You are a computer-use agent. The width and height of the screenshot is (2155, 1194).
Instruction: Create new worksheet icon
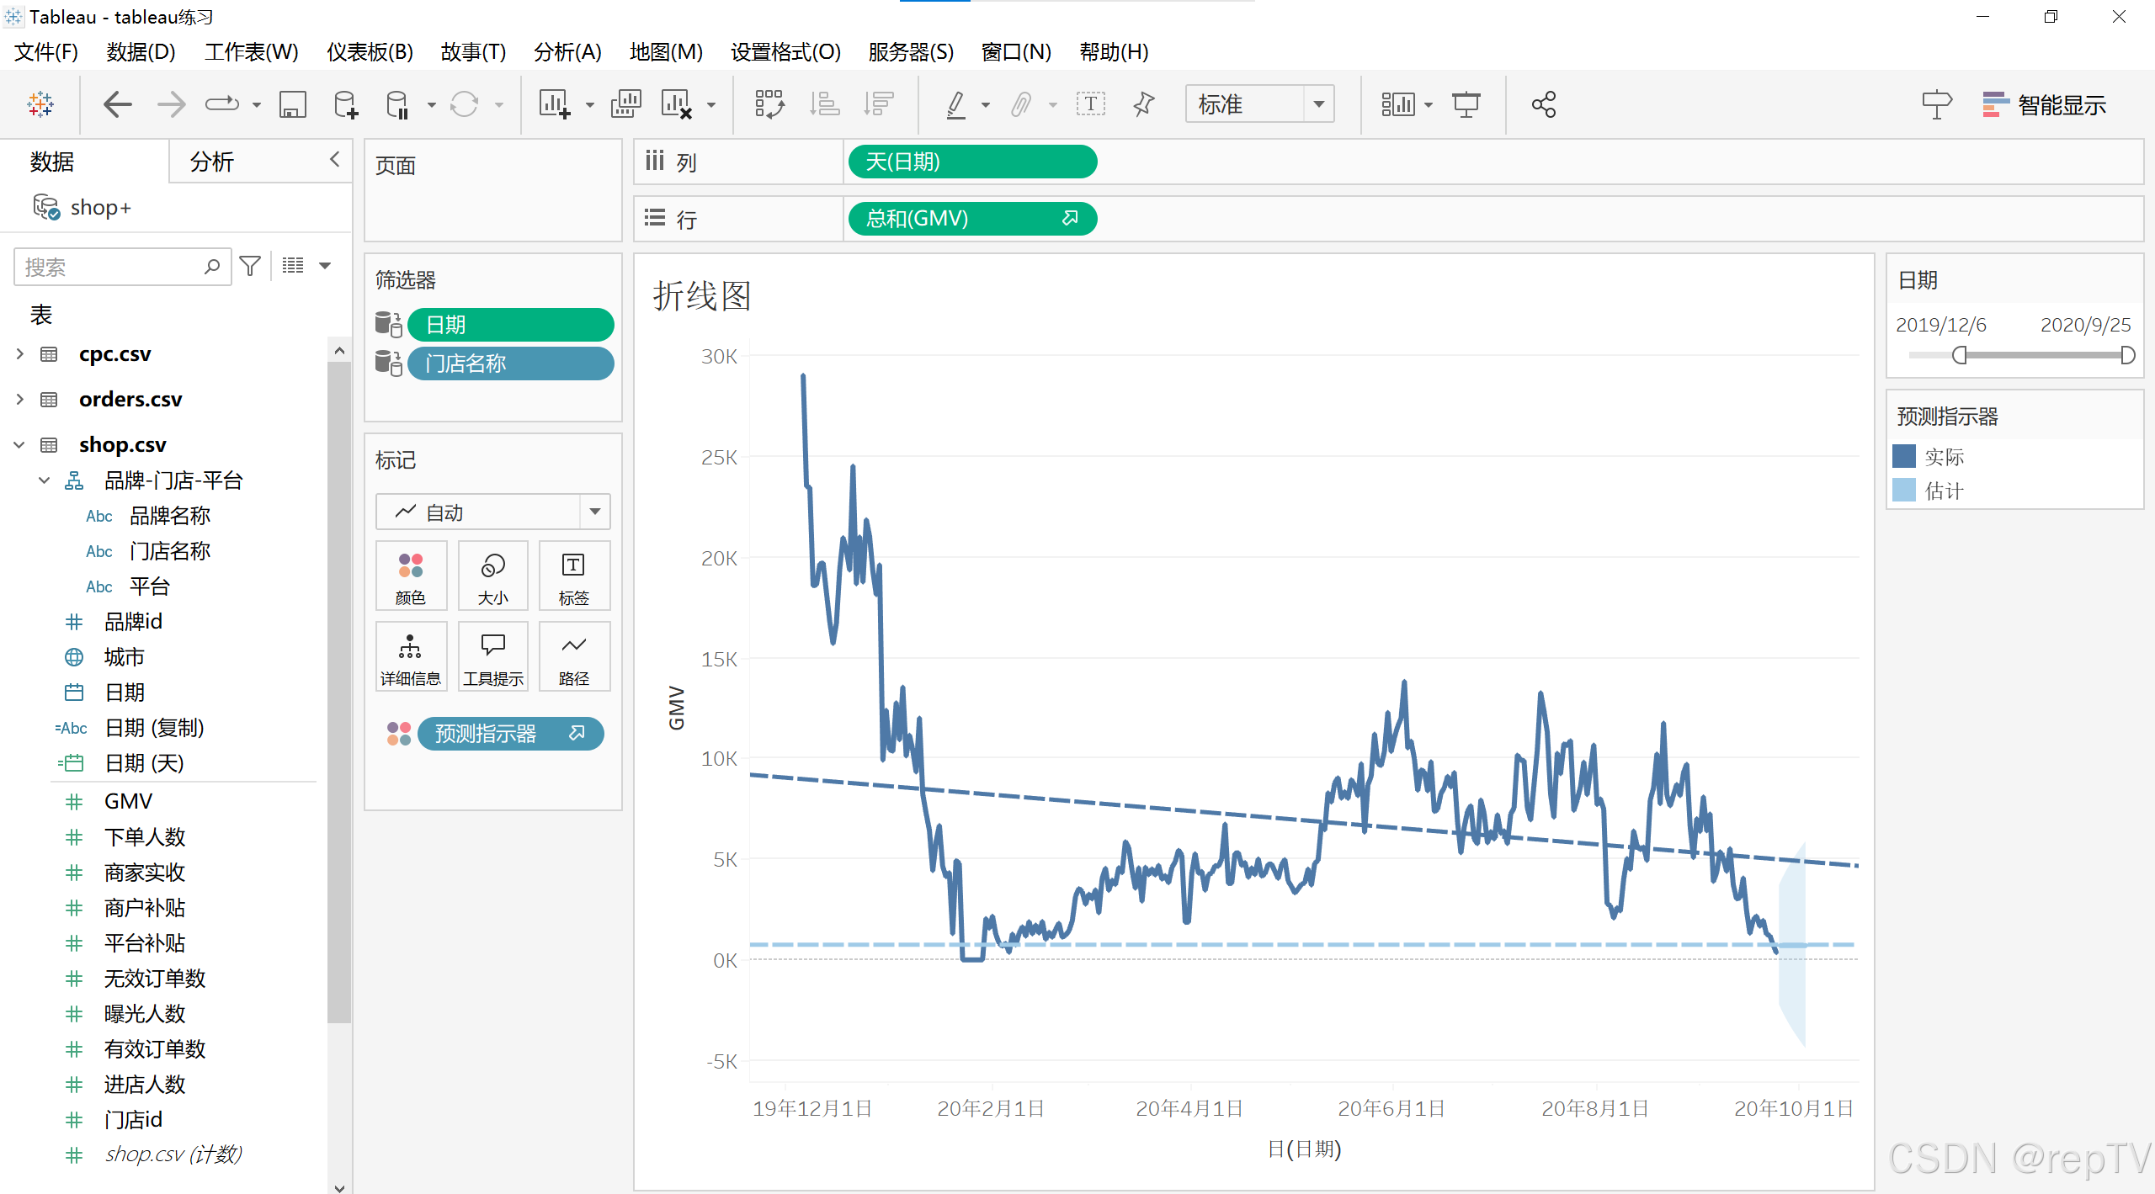click(x=555, y=104)
